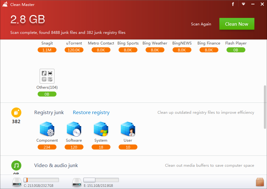Viewport: 267px width, 189px height.
Task: Select the Flash Player 0B badge
Action: (x=236, y=50)
